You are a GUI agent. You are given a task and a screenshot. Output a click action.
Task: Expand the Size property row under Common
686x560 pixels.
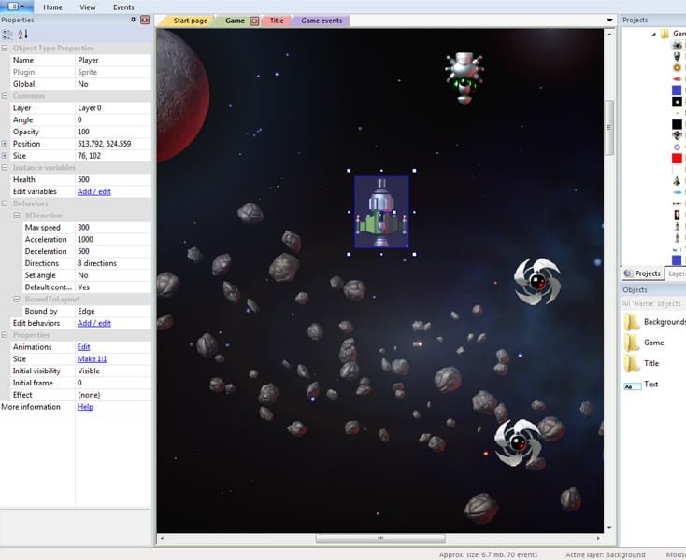[x=5, y=156]
